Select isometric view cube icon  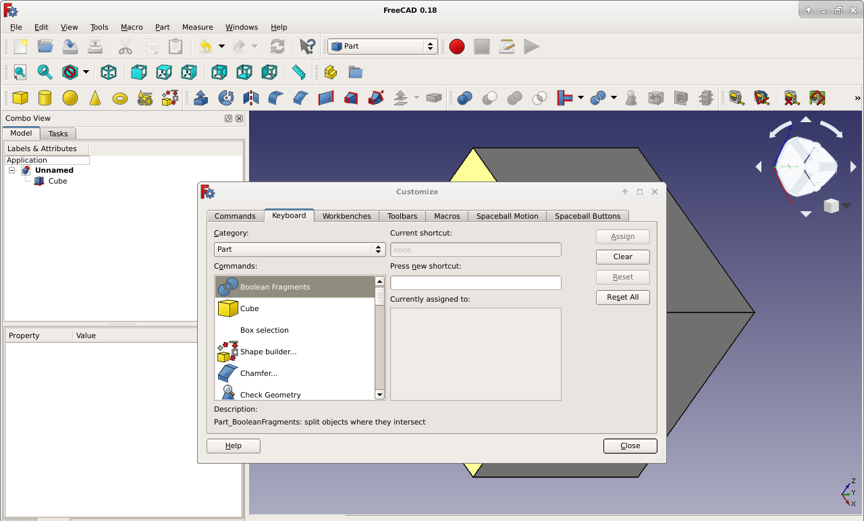tap(108, 72)
